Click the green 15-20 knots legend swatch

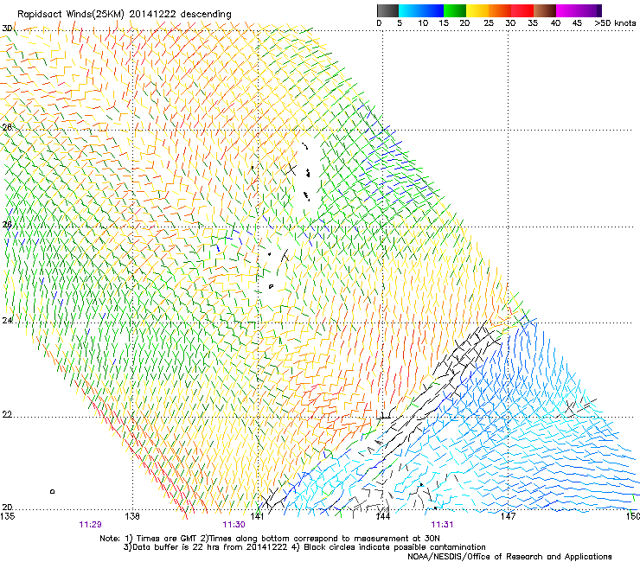pos(455,10)
